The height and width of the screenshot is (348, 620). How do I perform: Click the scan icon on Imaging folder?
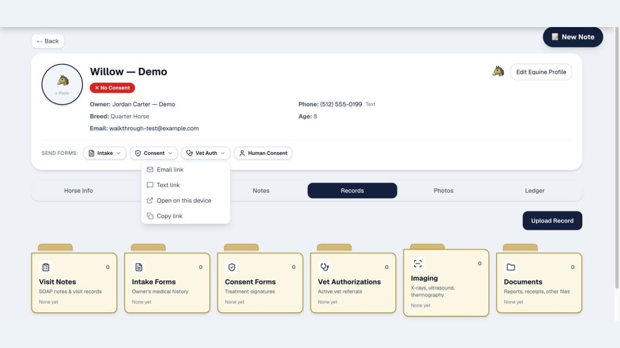click(x=418, y=263)
